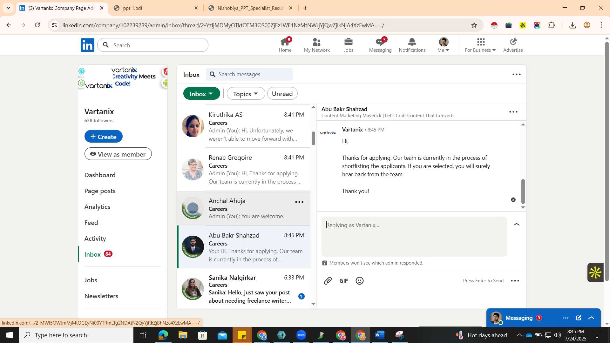Click View as member button
Screen dimensions: 610x343
point(118,154)
